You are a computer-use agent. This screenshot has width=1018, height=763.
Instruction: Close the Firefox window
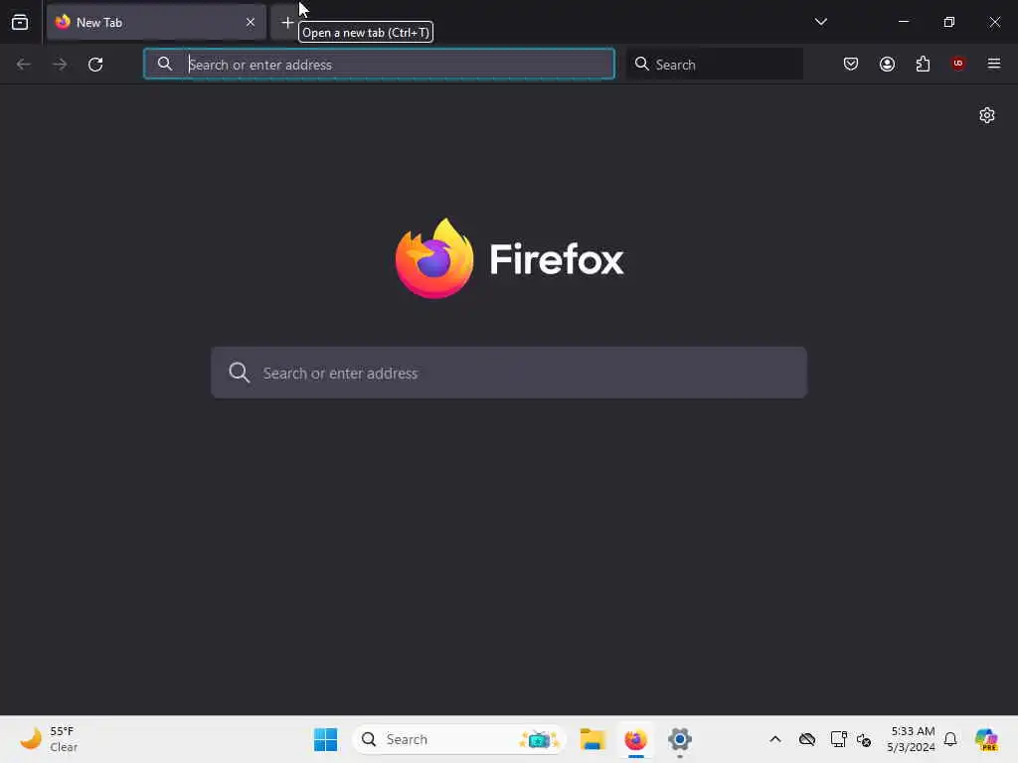[x=994, y=22]
